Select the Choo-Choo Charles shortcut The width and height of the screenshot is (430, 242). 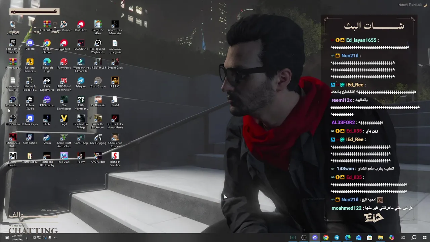pyautogui.click(x=115, y=140)
